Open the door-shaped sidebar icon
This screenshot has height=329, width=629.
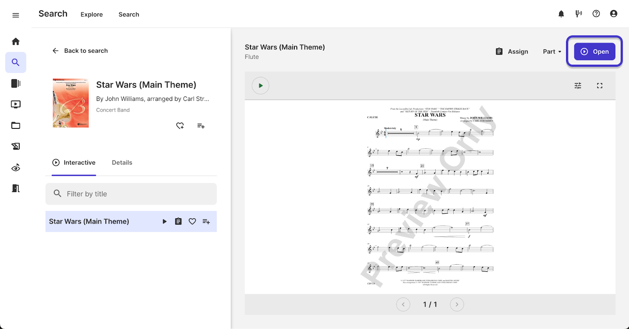point(16,188)
